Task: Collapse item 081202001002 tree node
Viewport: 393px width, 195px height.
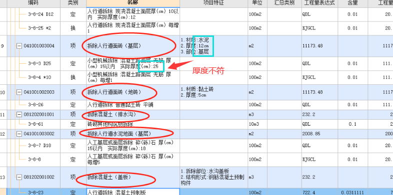Action: tap(19, 177)
